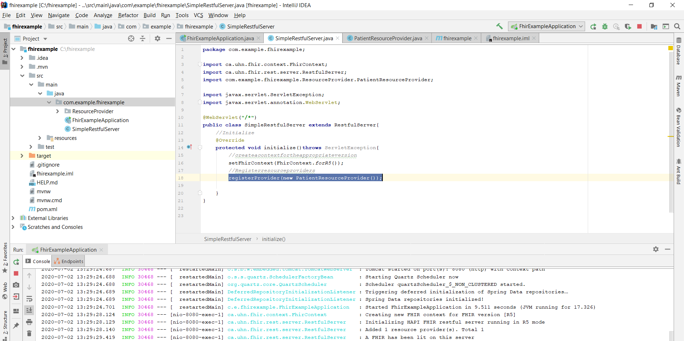The height and width of the screenshot is (341, 684).
Task: Move up the stack trace arrow
Action: click(x=29, y=275)
